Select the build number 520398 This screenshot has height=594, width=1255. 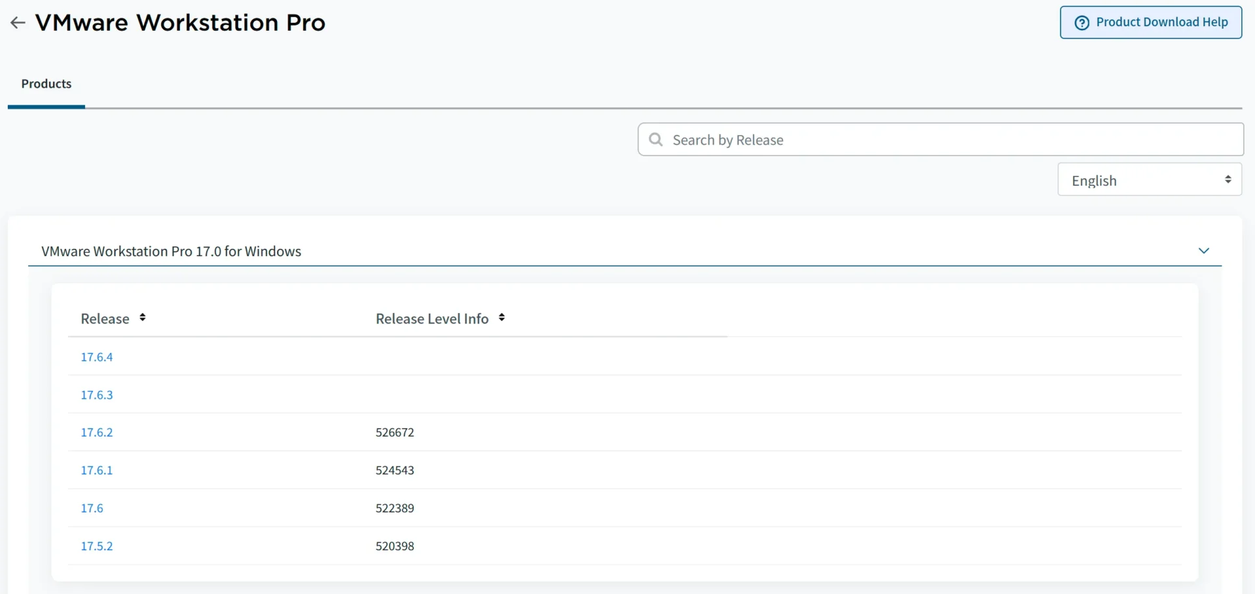[x=395, y=546]
